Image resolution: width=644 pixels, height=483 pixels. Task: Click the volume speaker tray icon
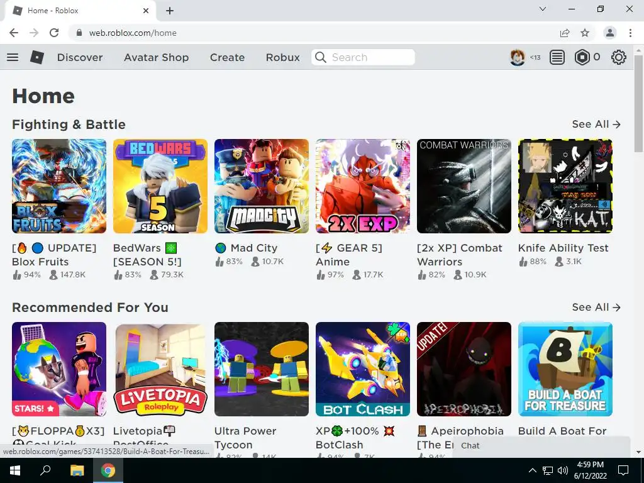click(563, 470)
